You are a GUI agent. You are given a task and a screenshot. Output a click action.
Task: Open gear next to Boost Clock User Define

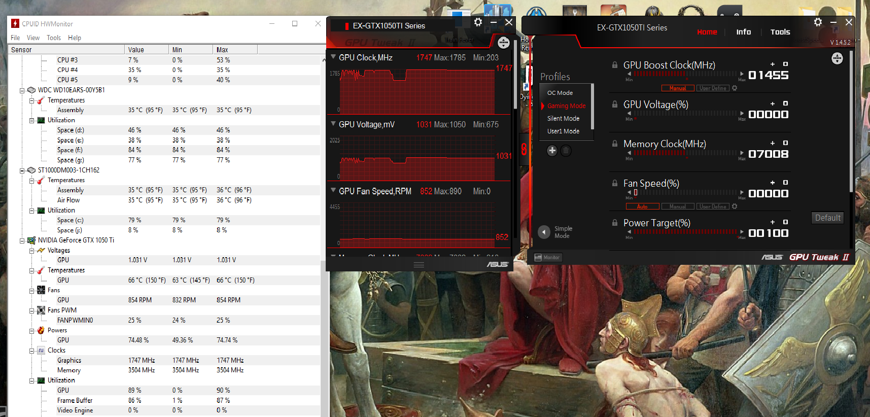pyautogui.click(x=735, y=88)
